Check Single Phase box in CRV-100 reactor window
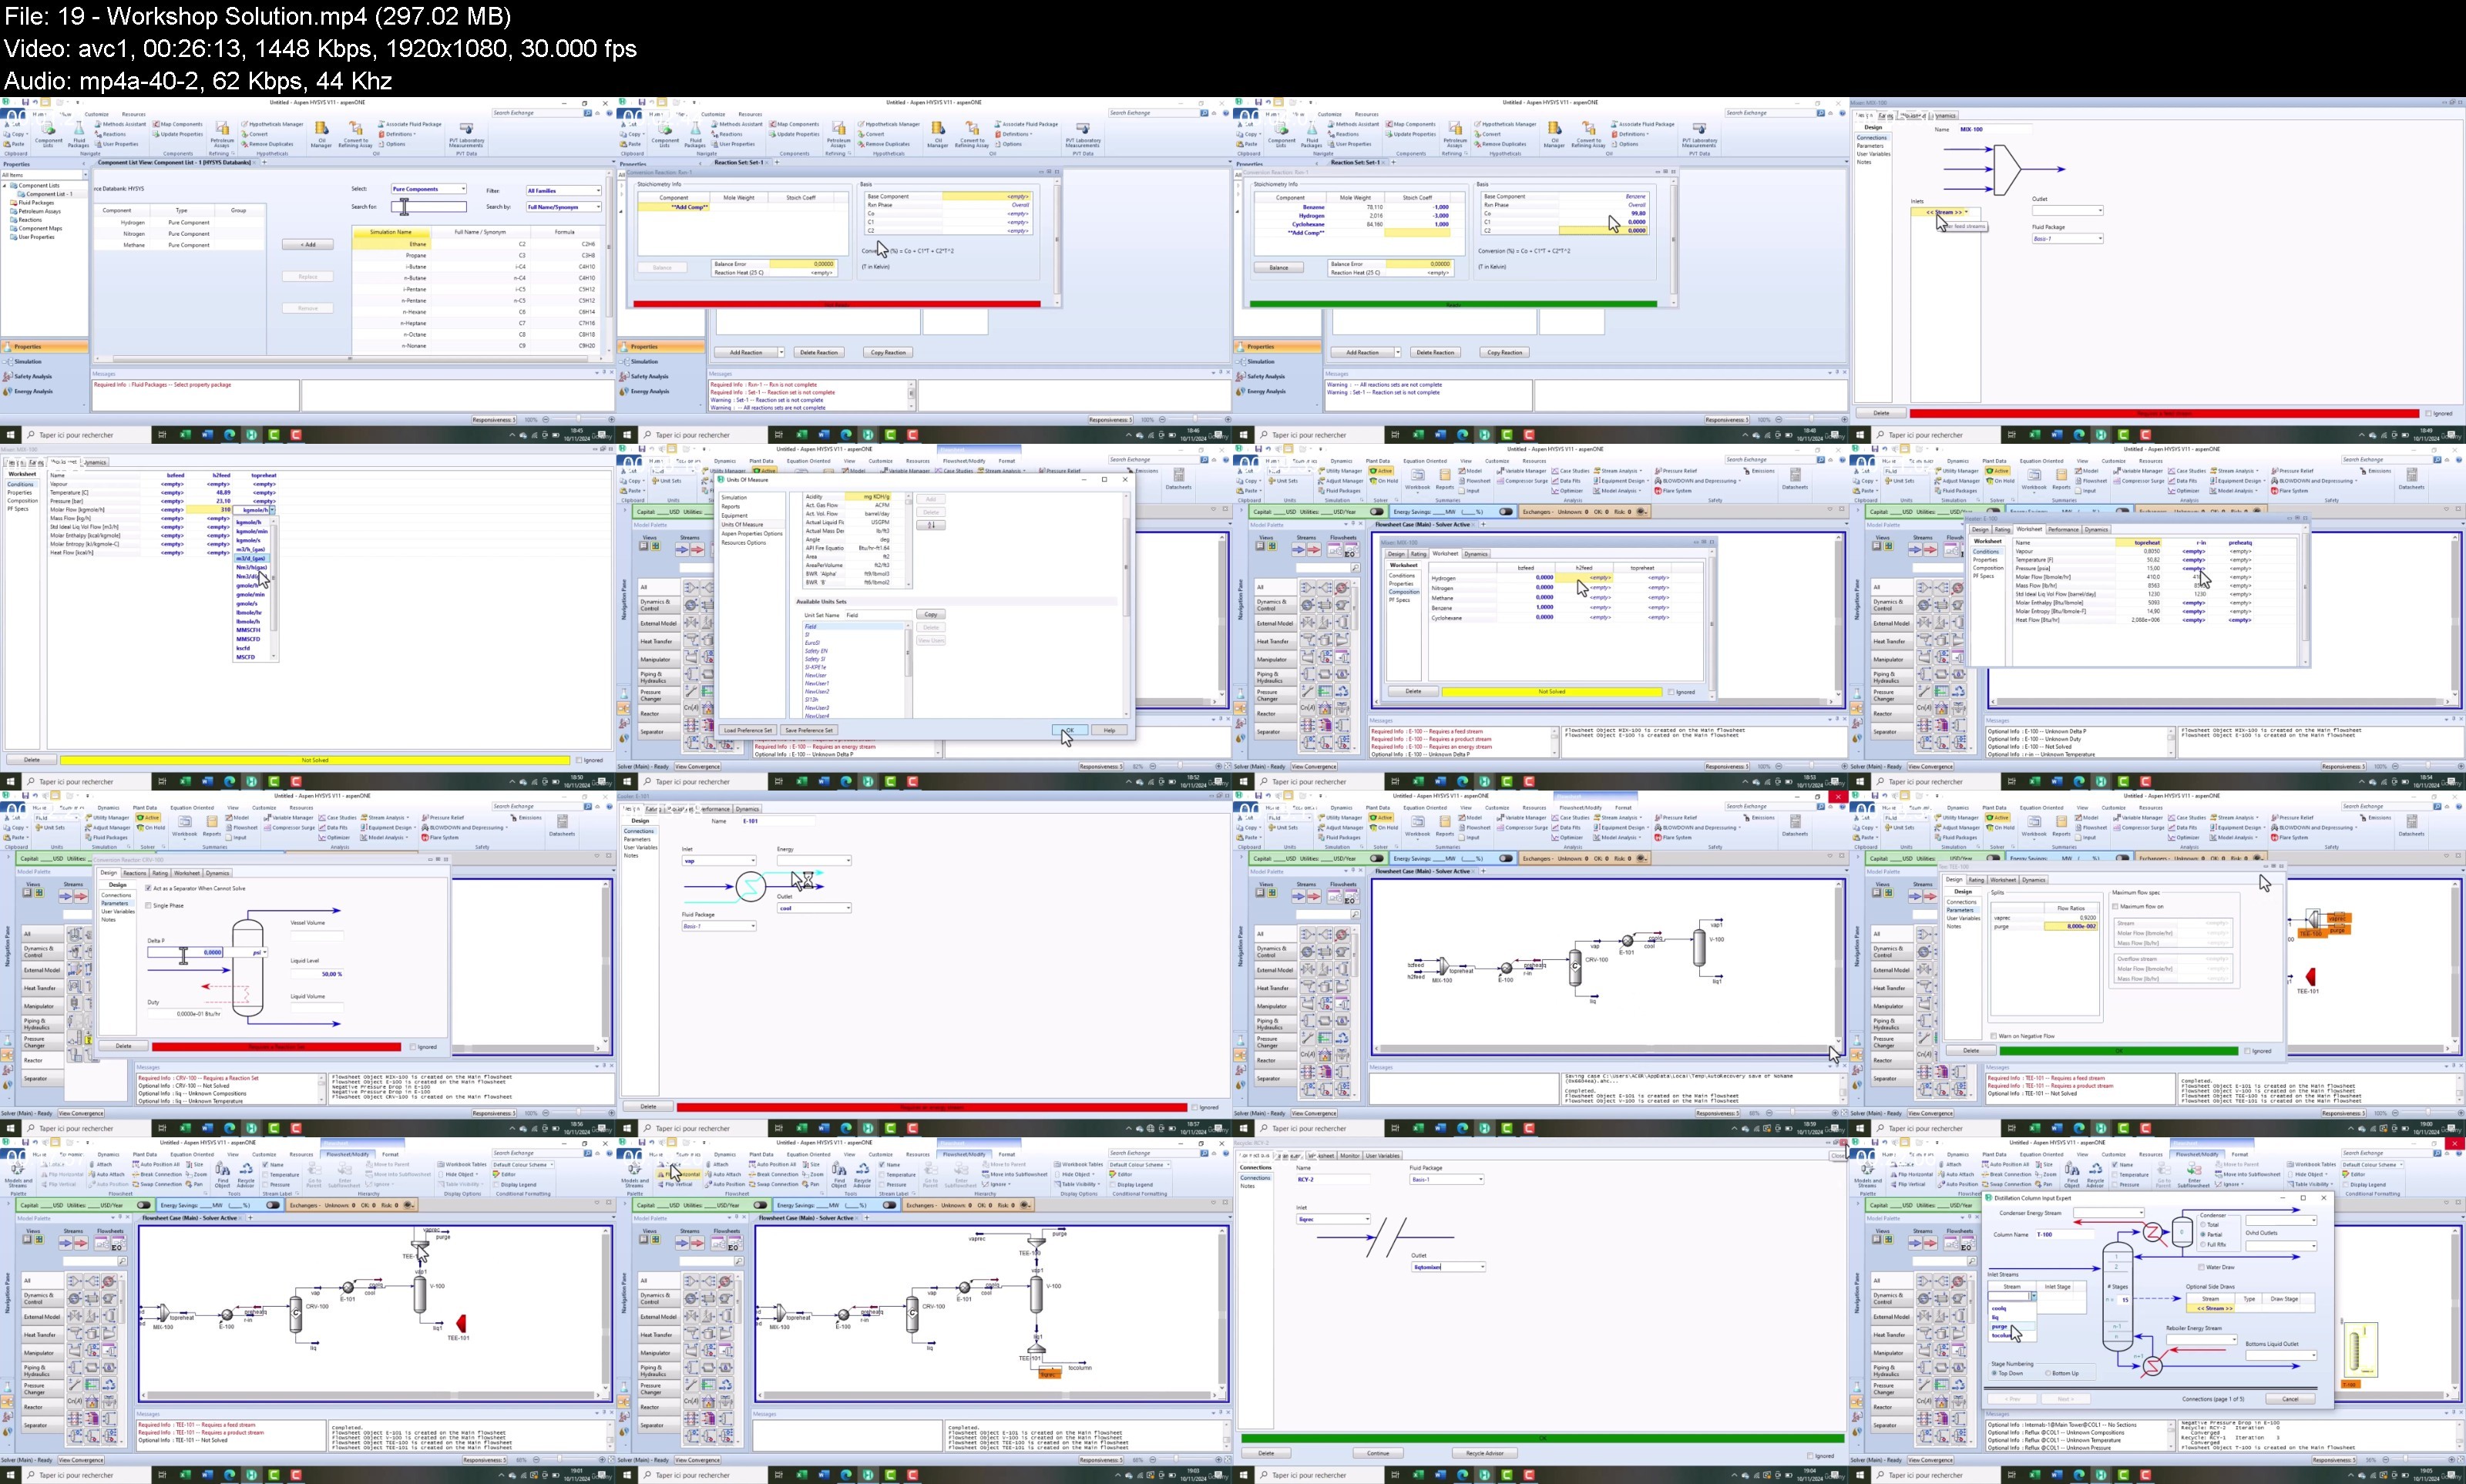 (149, 906)
